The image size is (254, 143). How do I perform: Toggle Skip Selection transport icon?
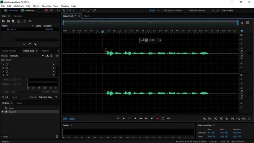coord(169,118)
